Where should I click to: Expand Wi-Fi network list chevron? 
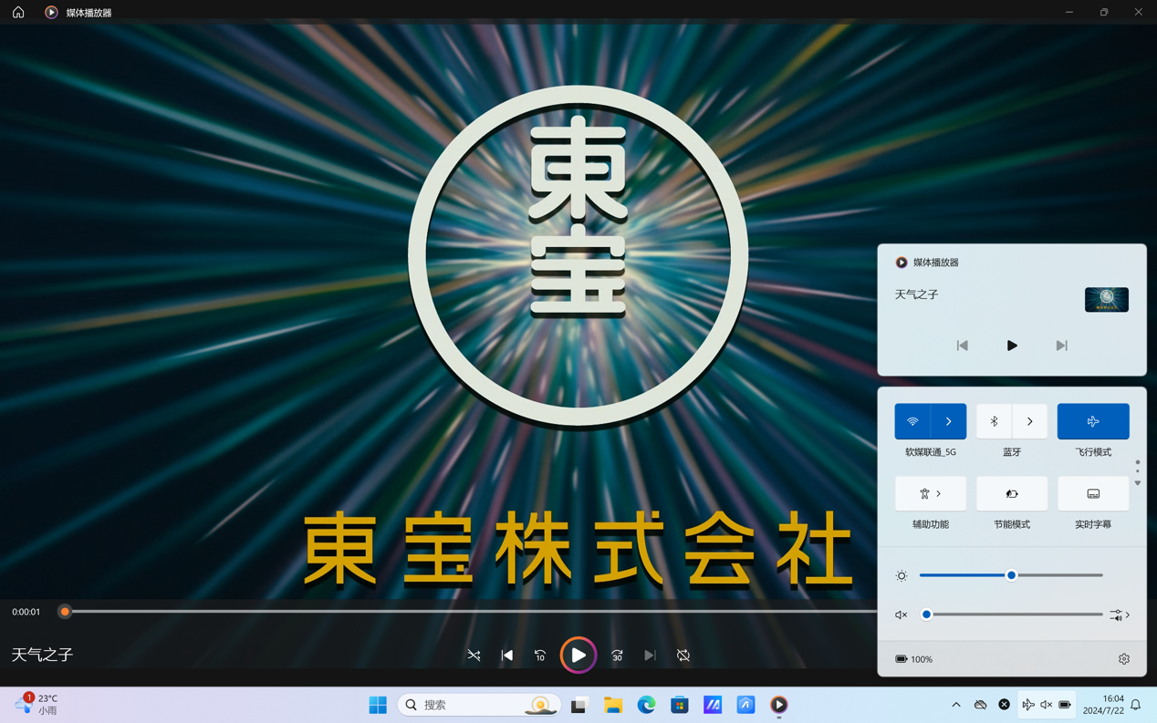tap(948, 421)
